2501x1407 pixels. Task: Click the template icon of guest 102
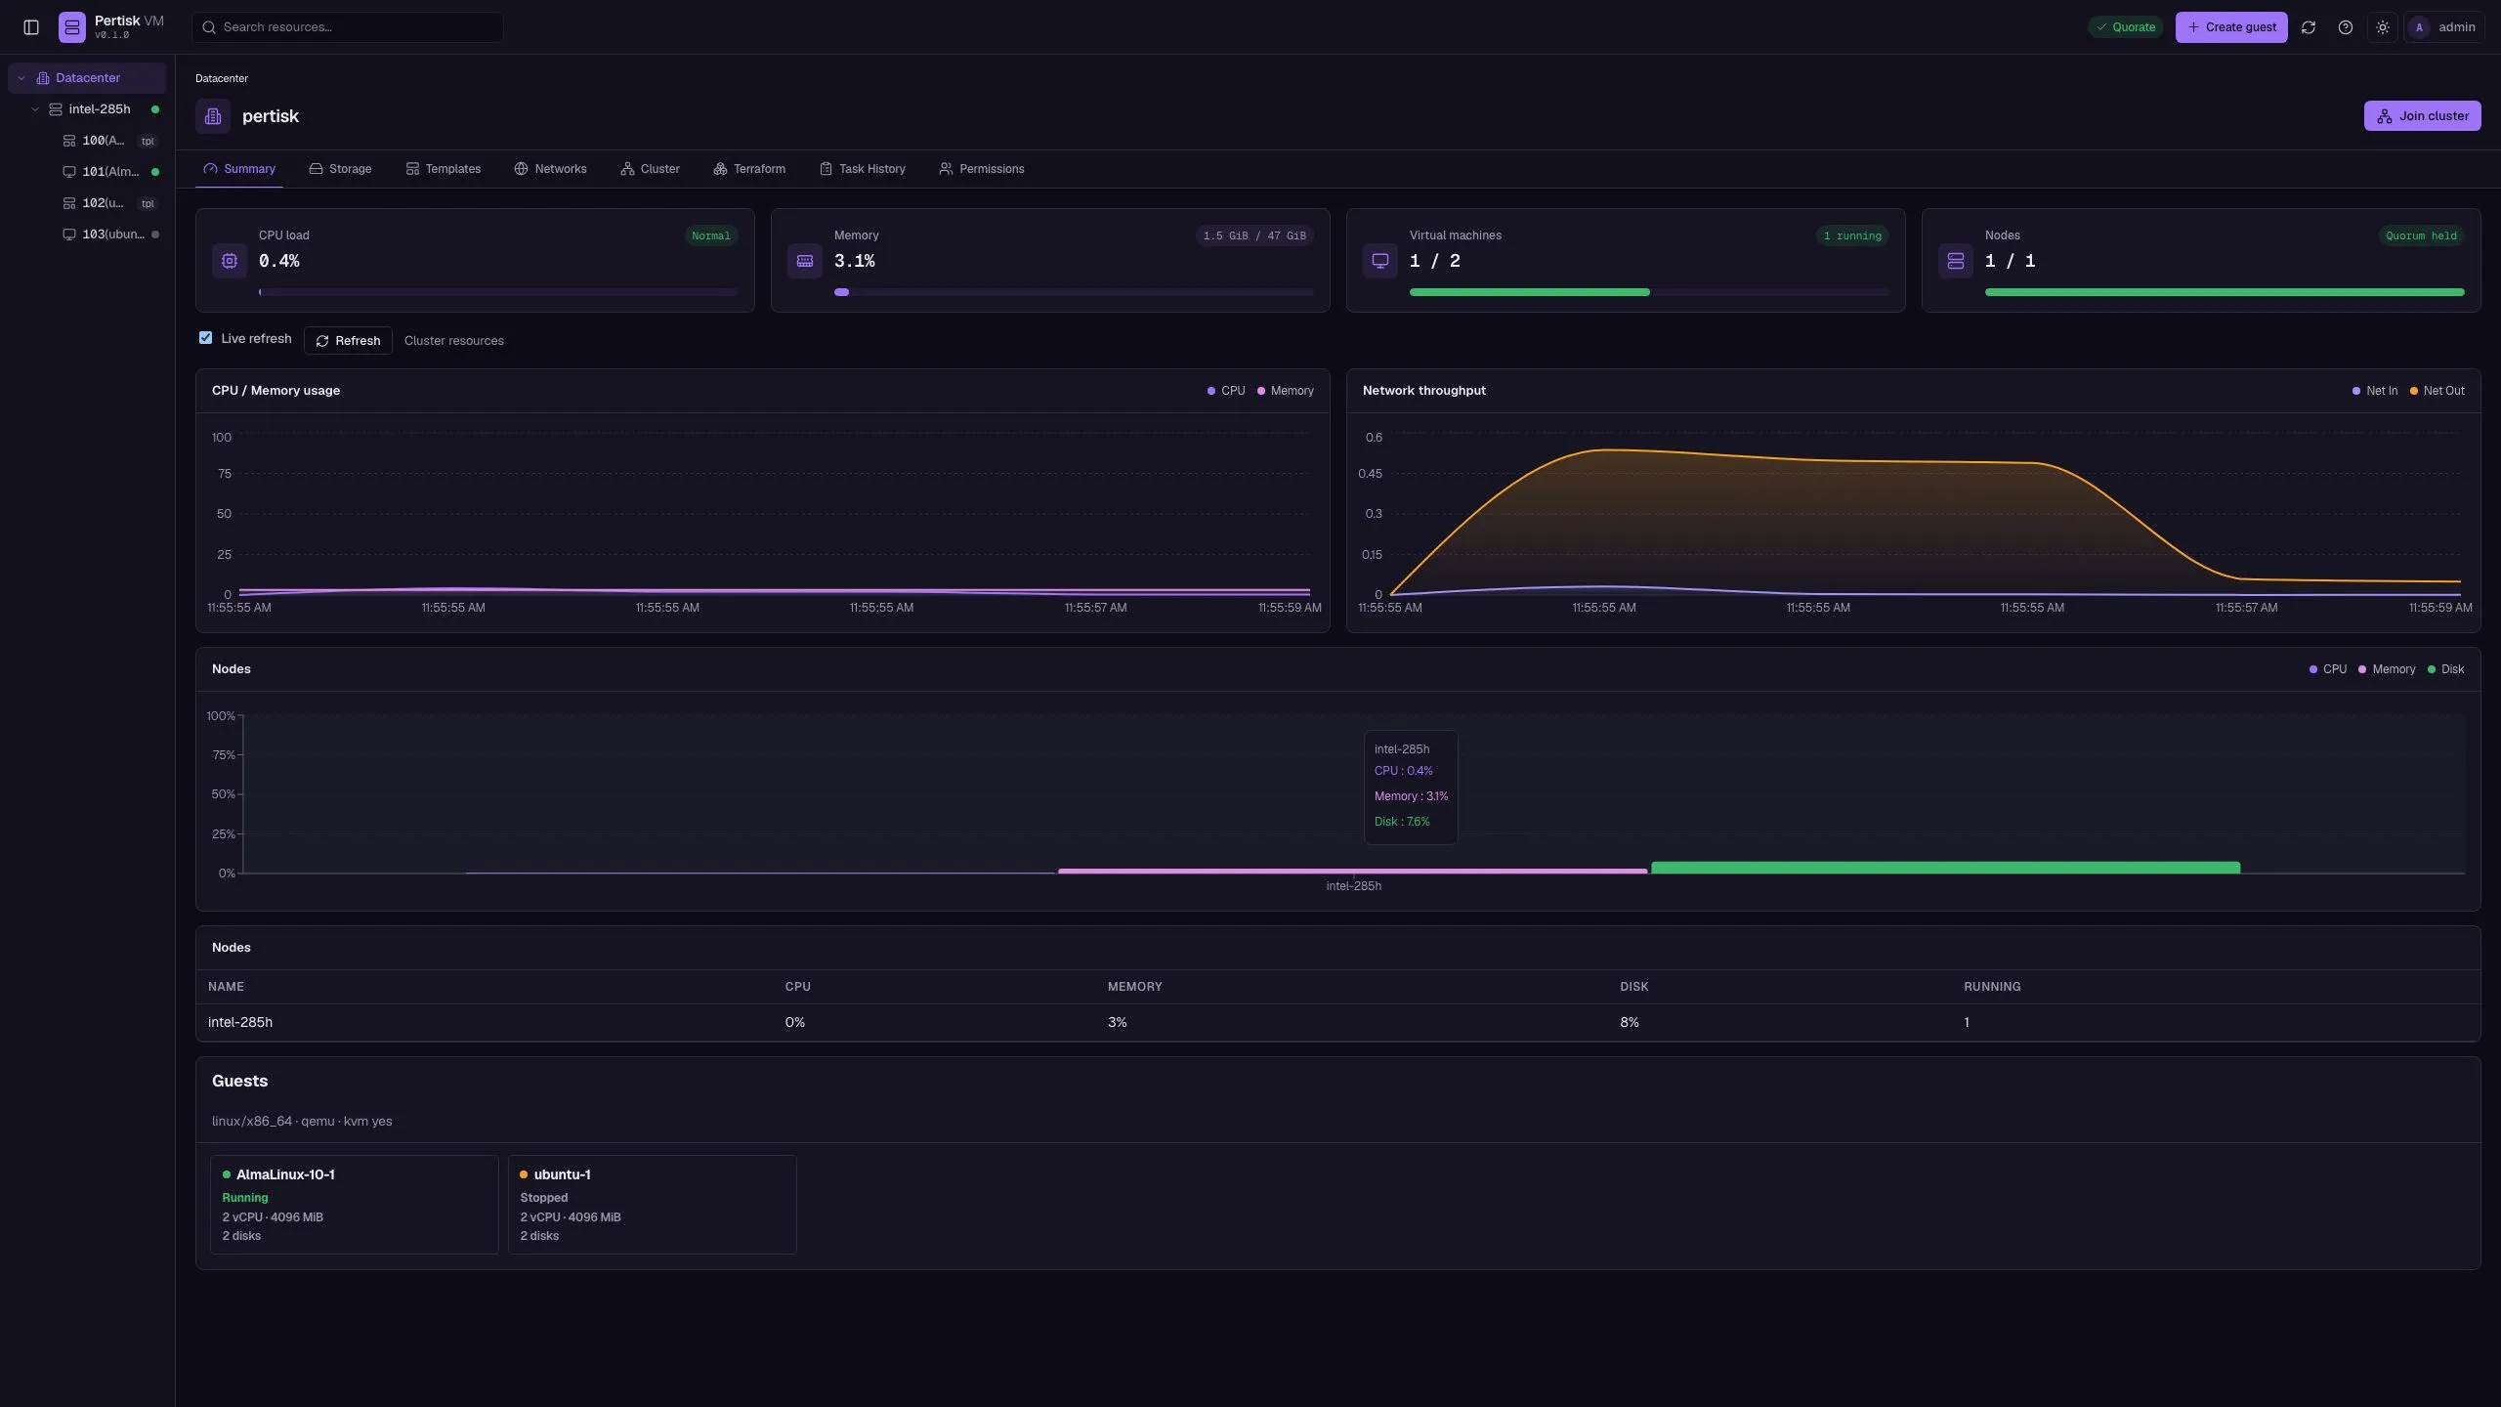(x=69, y=203)
